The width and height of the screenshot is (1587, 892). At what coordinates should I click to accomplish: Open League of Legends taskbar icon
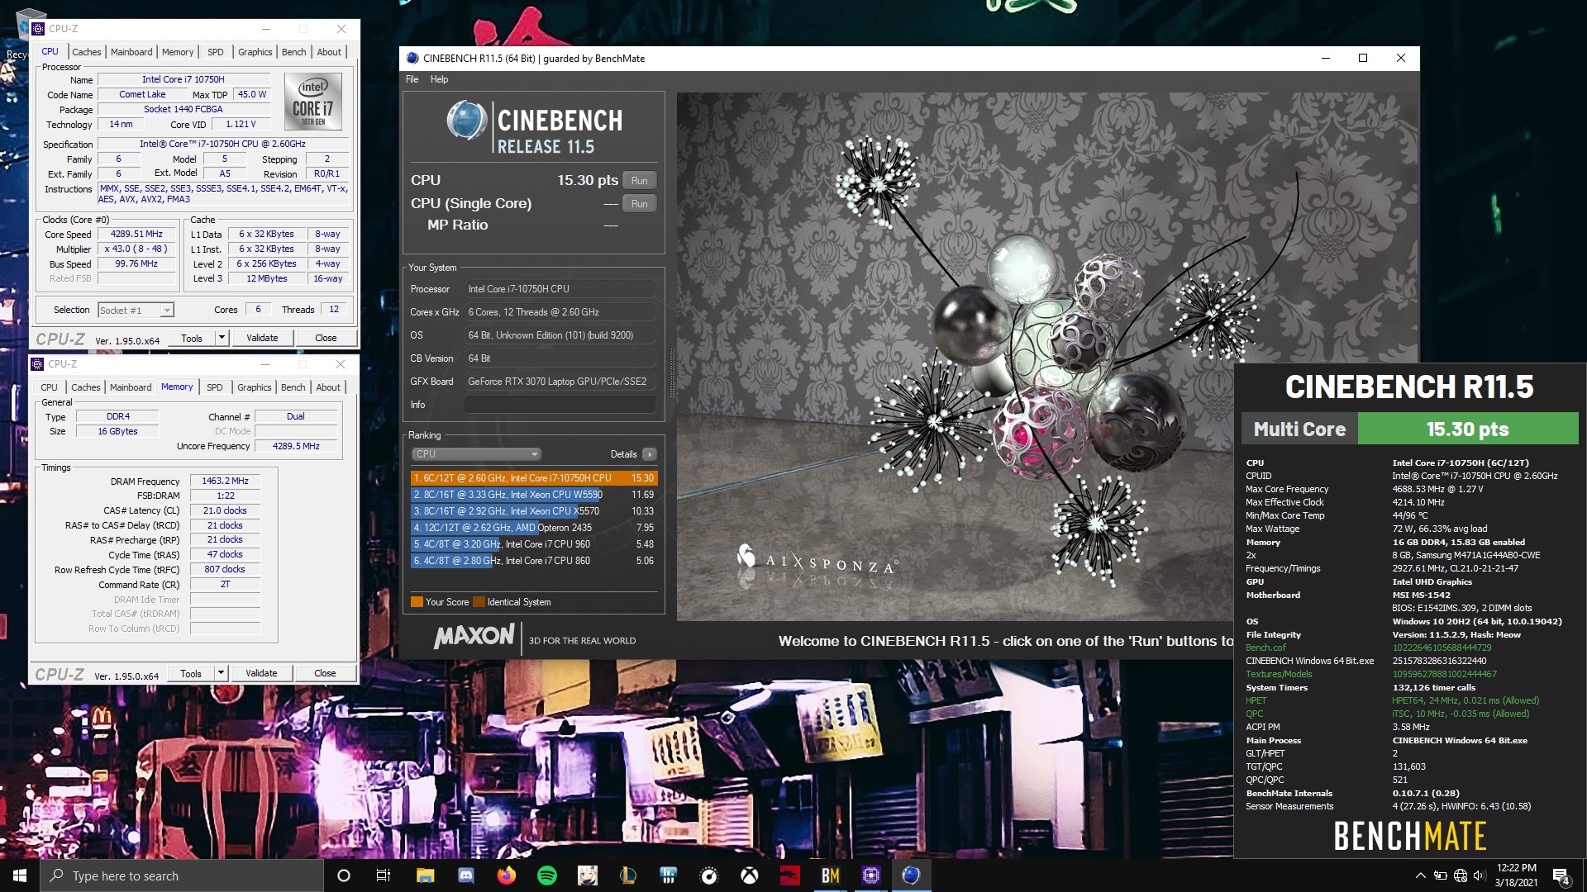(x=627, y=875)
